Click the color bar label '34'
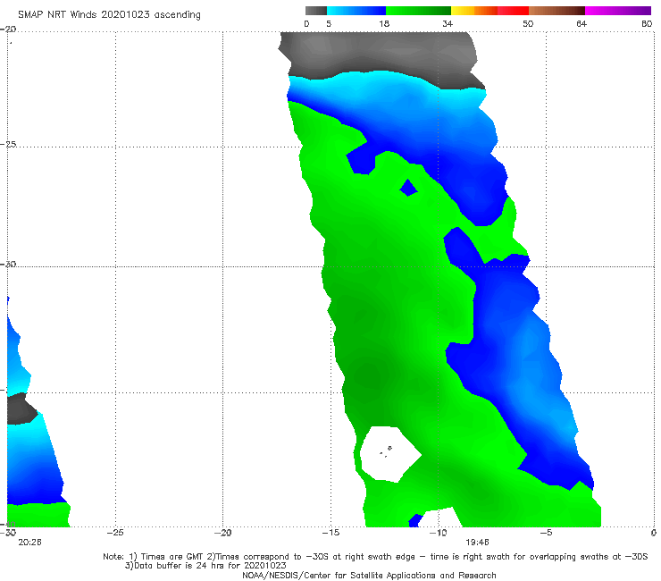This screenshot has height=581, width=661. click(x=448, y=23)
